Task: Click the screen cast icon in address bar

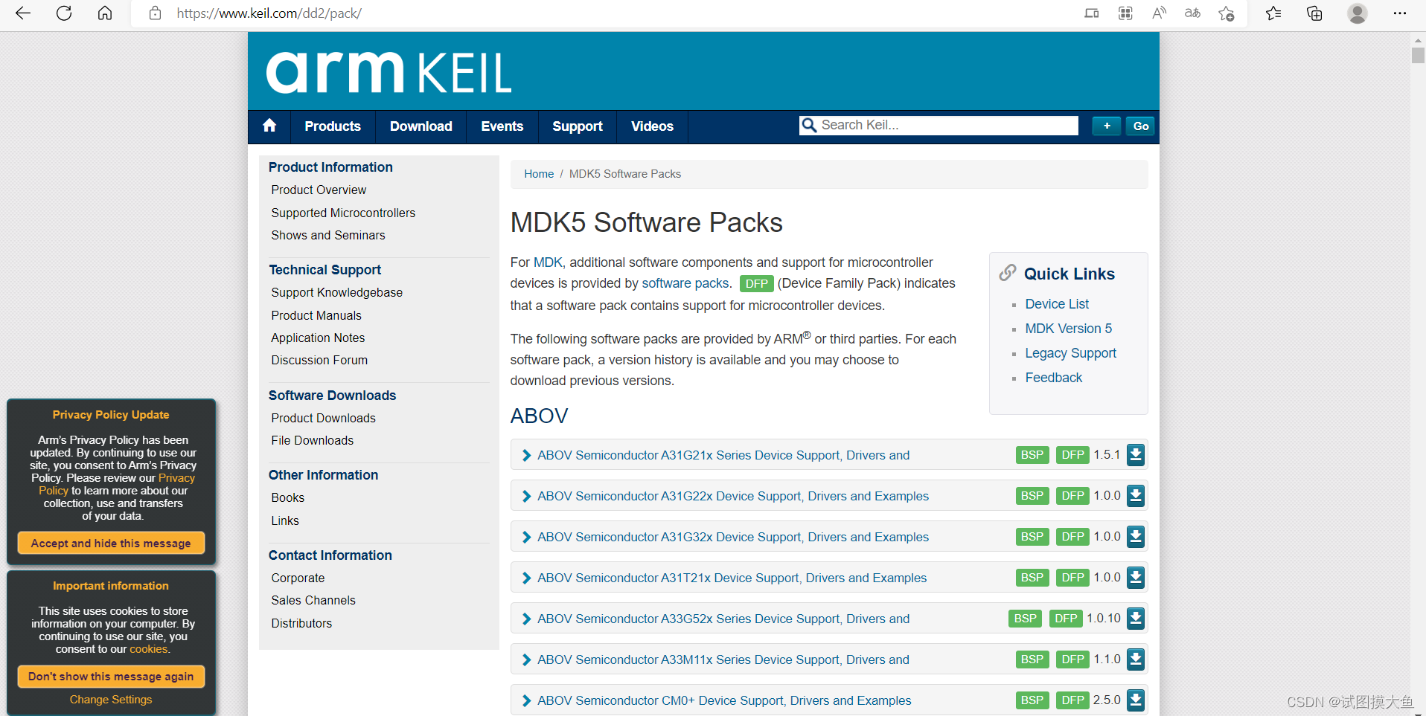Action: [x=1091, y=13]
